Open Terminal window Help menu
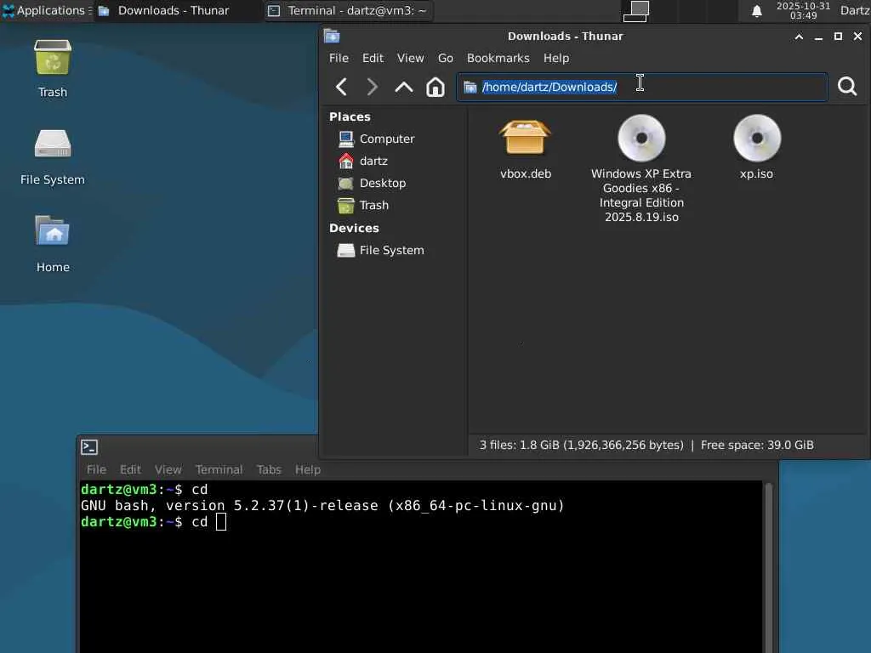This screenshot has width=871, height=653. 308,469
